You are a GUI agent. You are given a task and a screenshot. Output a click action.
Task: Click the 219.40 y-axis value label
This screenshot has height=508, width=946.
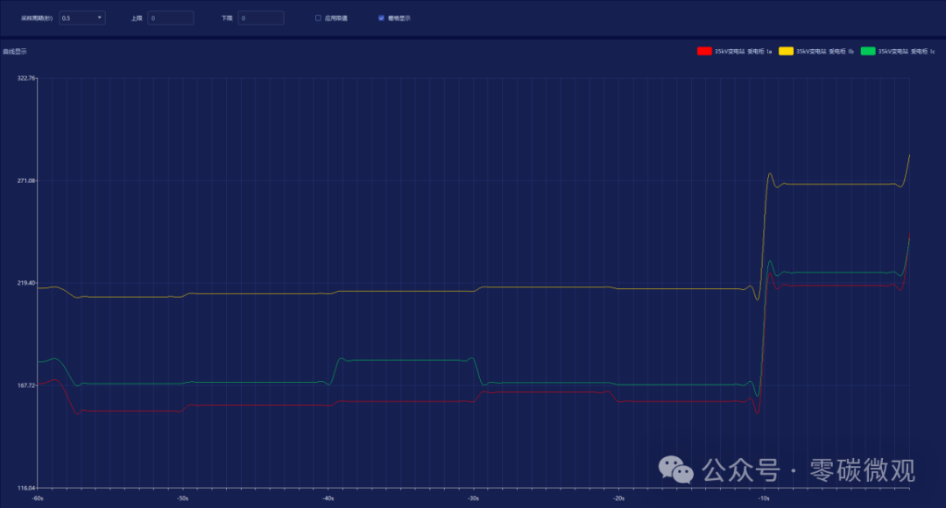pyautogui.click(x=26, y=283)
